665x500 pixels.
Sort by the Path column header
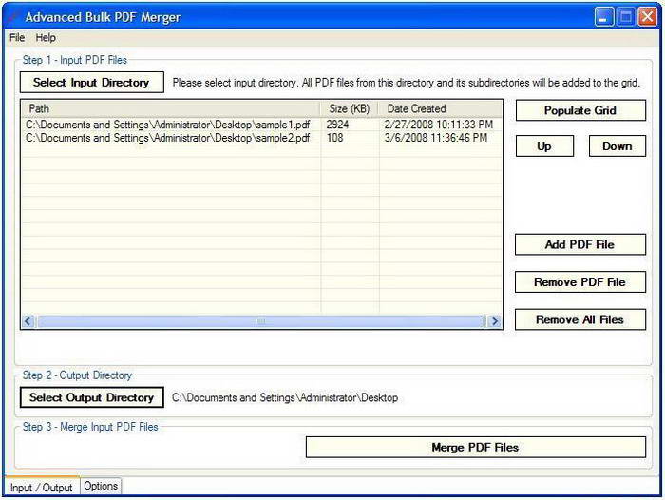point(171,108)
